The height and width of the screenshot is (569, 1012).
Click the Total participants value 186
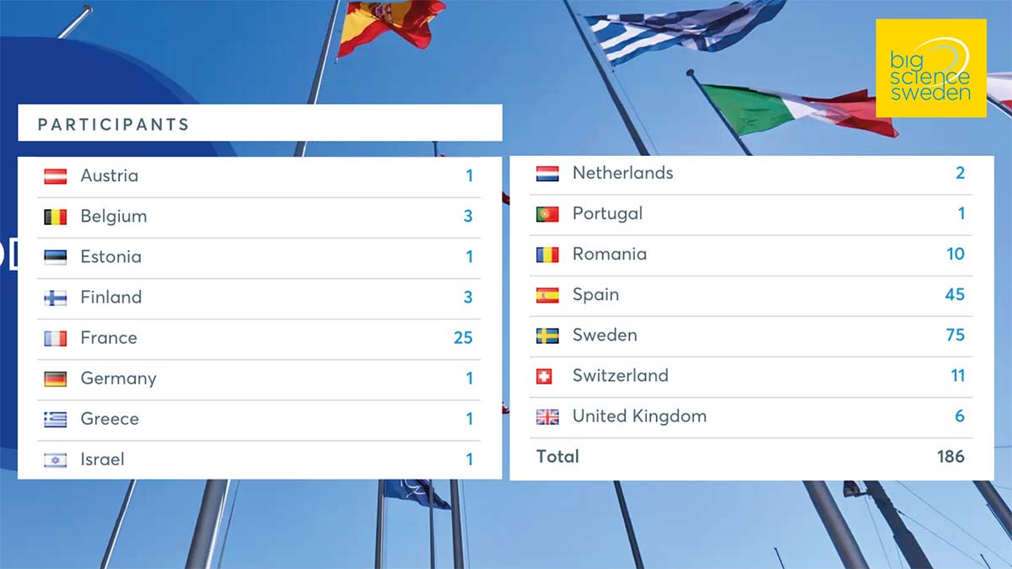pyautogui.click(x=950, y=456)
